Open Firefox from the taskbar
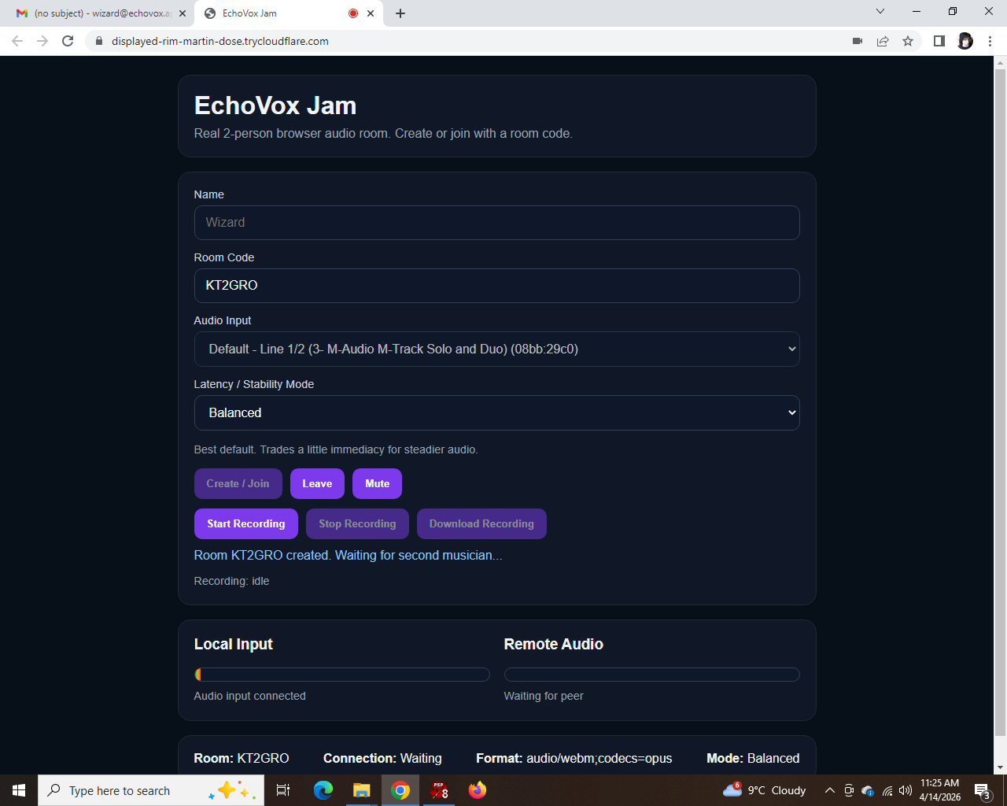The width and height of the screenshot is (1007, 806). click(478, 790)
